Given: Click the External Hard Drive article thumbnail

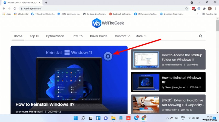Looking at the screenshot, I should (146, 105).
